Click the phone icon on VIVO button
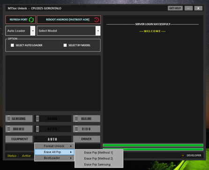 [x=76, y=129]
